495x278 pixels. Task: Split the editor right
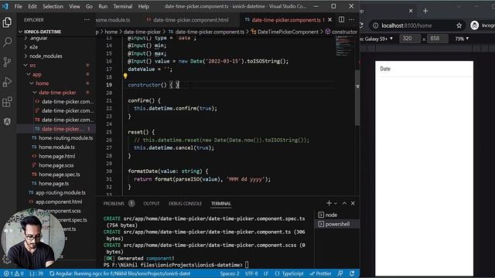pos(341,19)
